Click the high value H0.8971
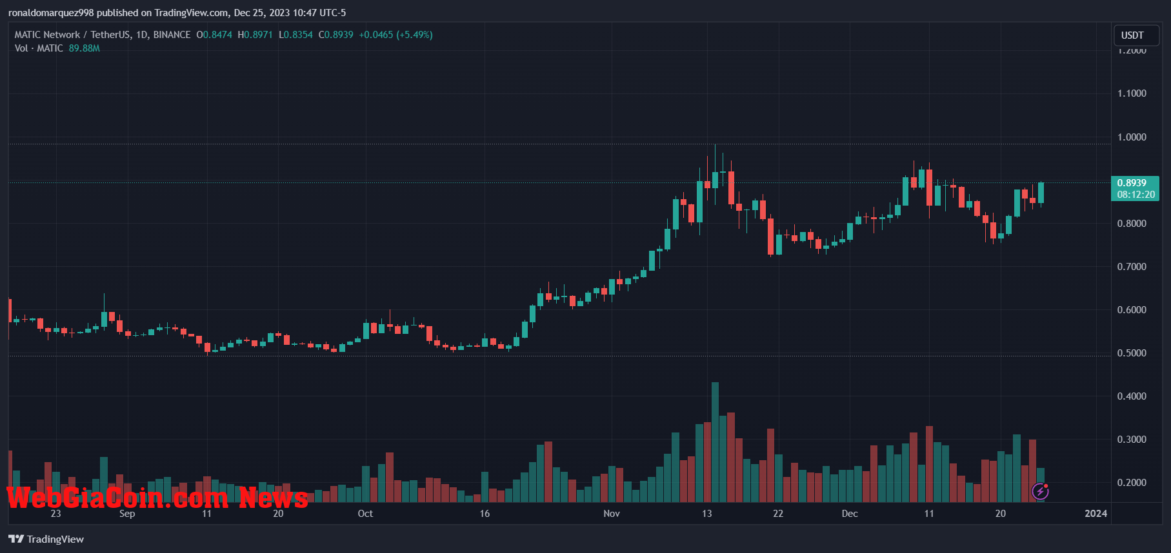The width and height of the screenshot is (1171, 553). point(255,35)
